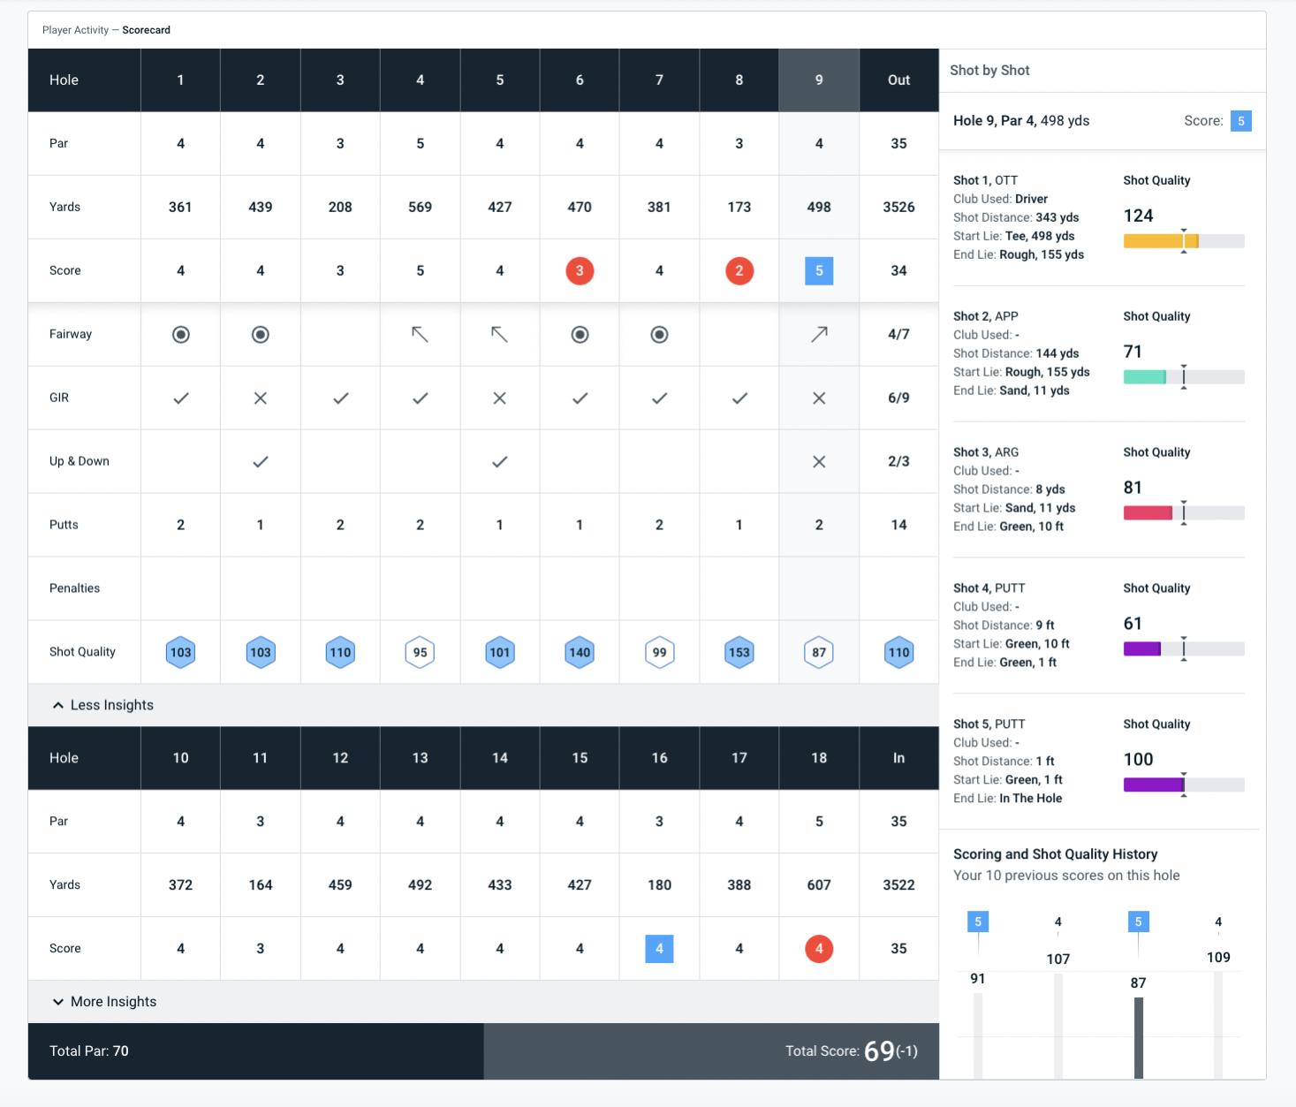The width and height of the screenshot is (1296, 1107).
Task: Select hole 6 column header
Action: tap(580, 80)
